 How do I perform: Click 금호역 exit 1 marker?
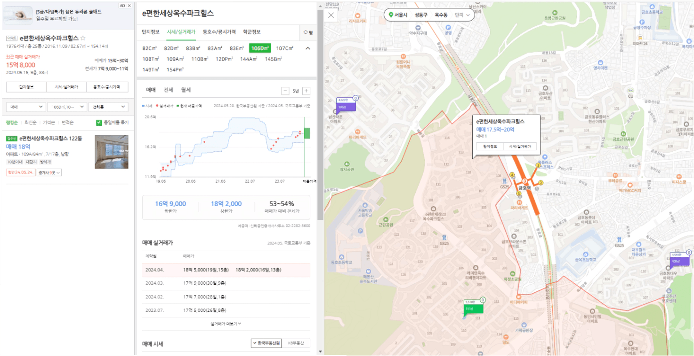(x=538, y=165)
